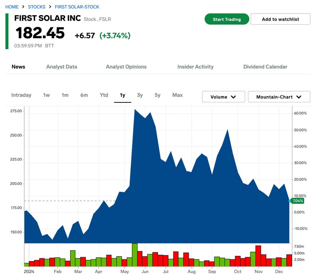The height and width of the screenshot is (277, 315).
Task: Select the Intraday time range
Action: tap(21, 95)
